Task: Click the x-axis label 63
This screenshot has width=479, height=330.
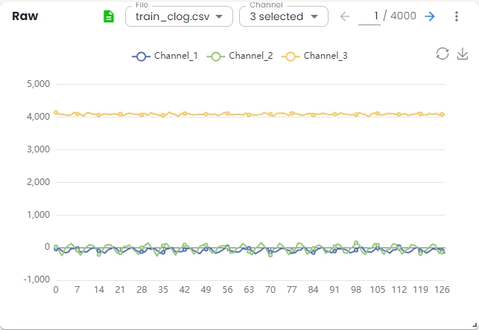Action: [249, 289]
